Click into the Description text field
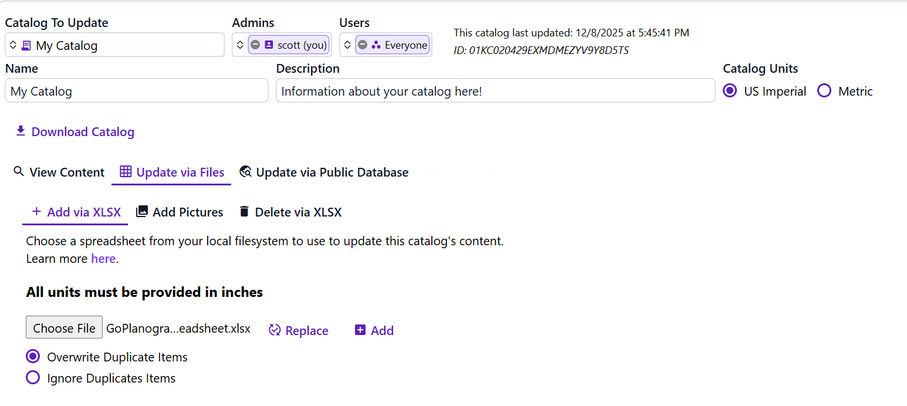Screen dimensions: 907x406 (495, 92)
